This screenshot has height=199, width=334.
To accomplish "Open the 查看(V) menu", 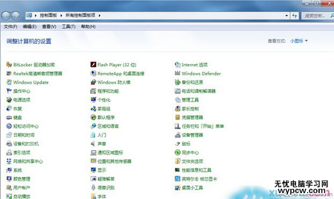I will click(x=49, y=27).
